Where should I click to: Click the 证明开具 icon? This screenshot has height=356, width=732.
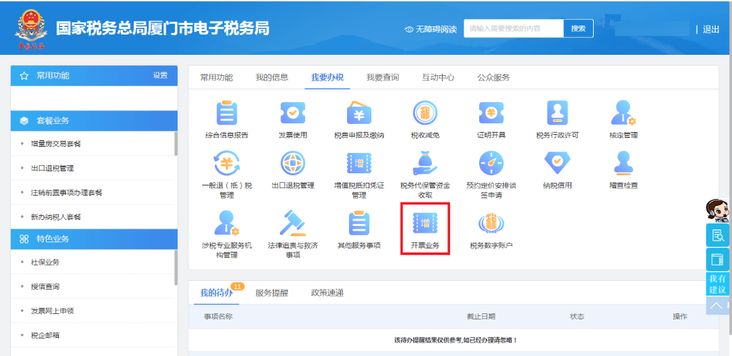coord(491,113)
